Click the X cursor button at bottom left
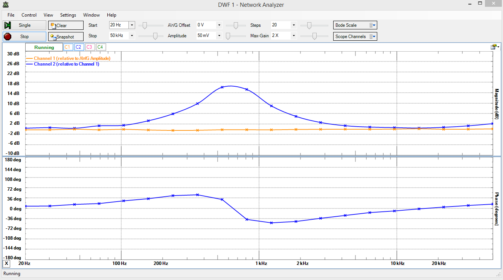 tap(7, 263)
